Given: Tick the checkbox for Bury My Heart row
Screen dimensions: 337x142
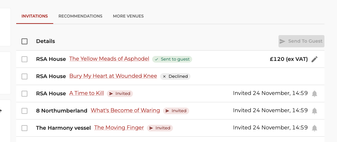Looking at the screenshot, I should click(x=24, y=76).
